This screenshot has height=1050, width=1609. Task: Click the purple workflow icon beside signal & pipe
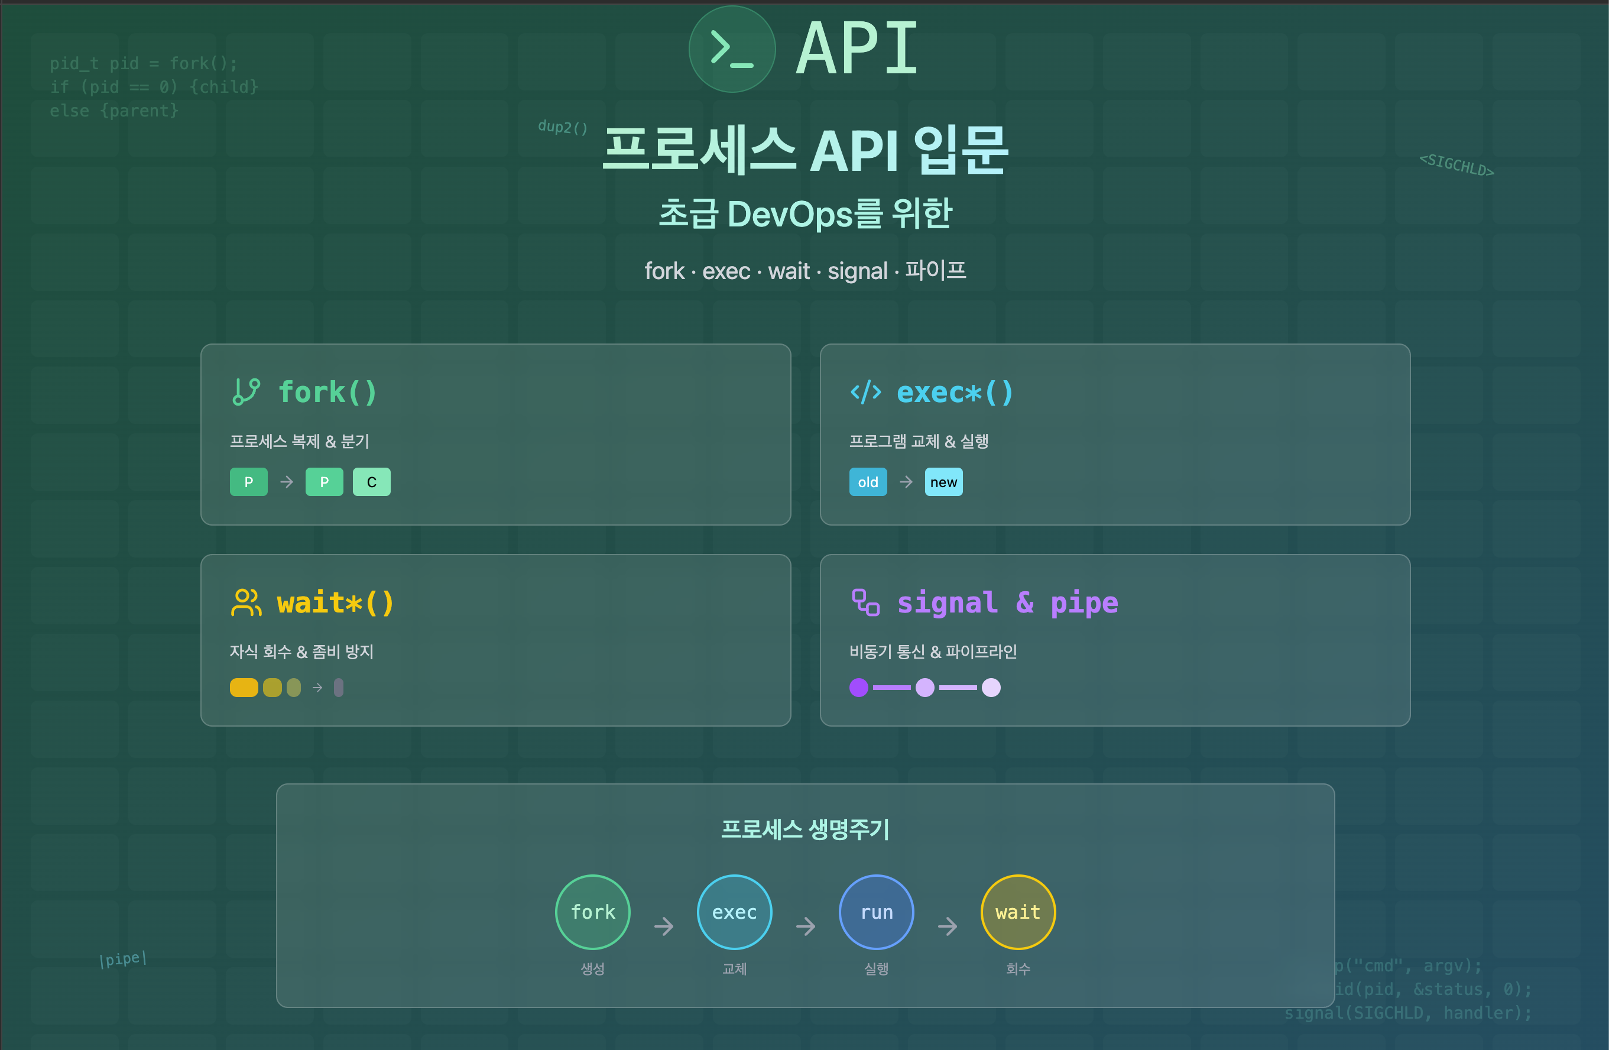click(865, 602)
